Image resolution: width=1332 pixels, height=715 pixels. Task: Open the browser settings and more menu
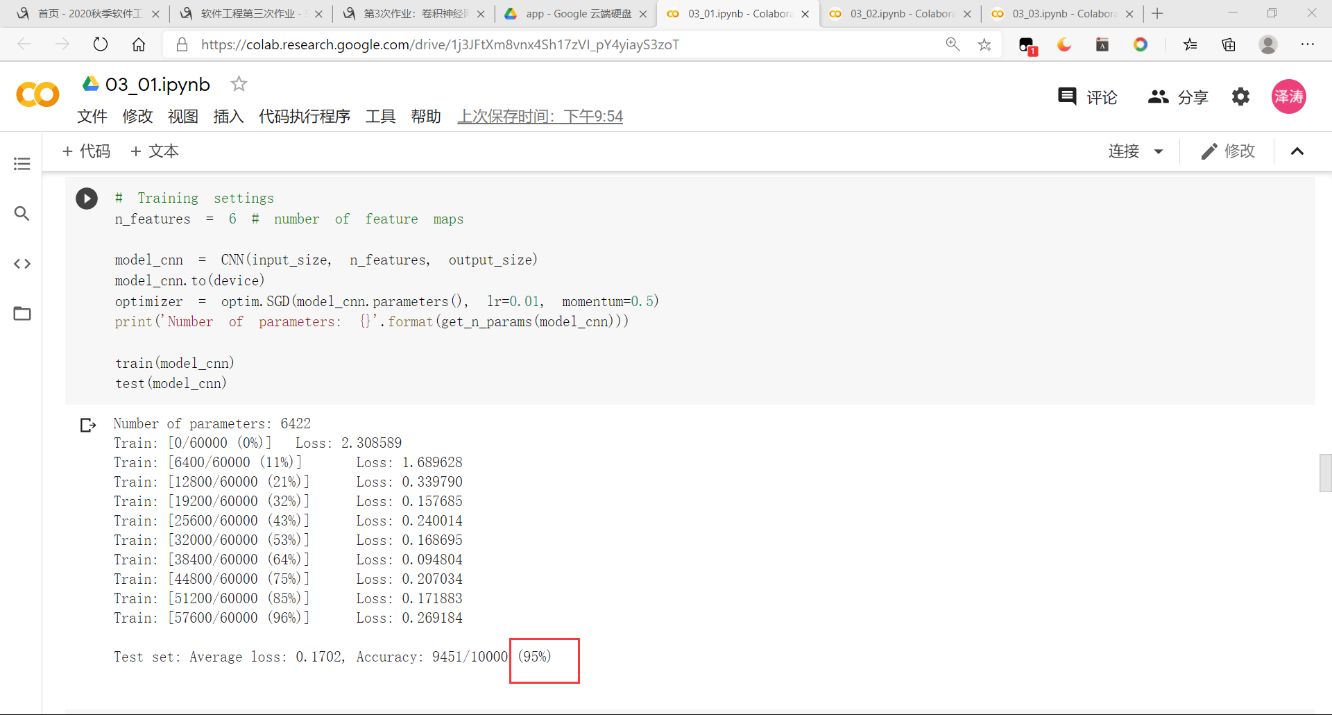click(1308, 44)
